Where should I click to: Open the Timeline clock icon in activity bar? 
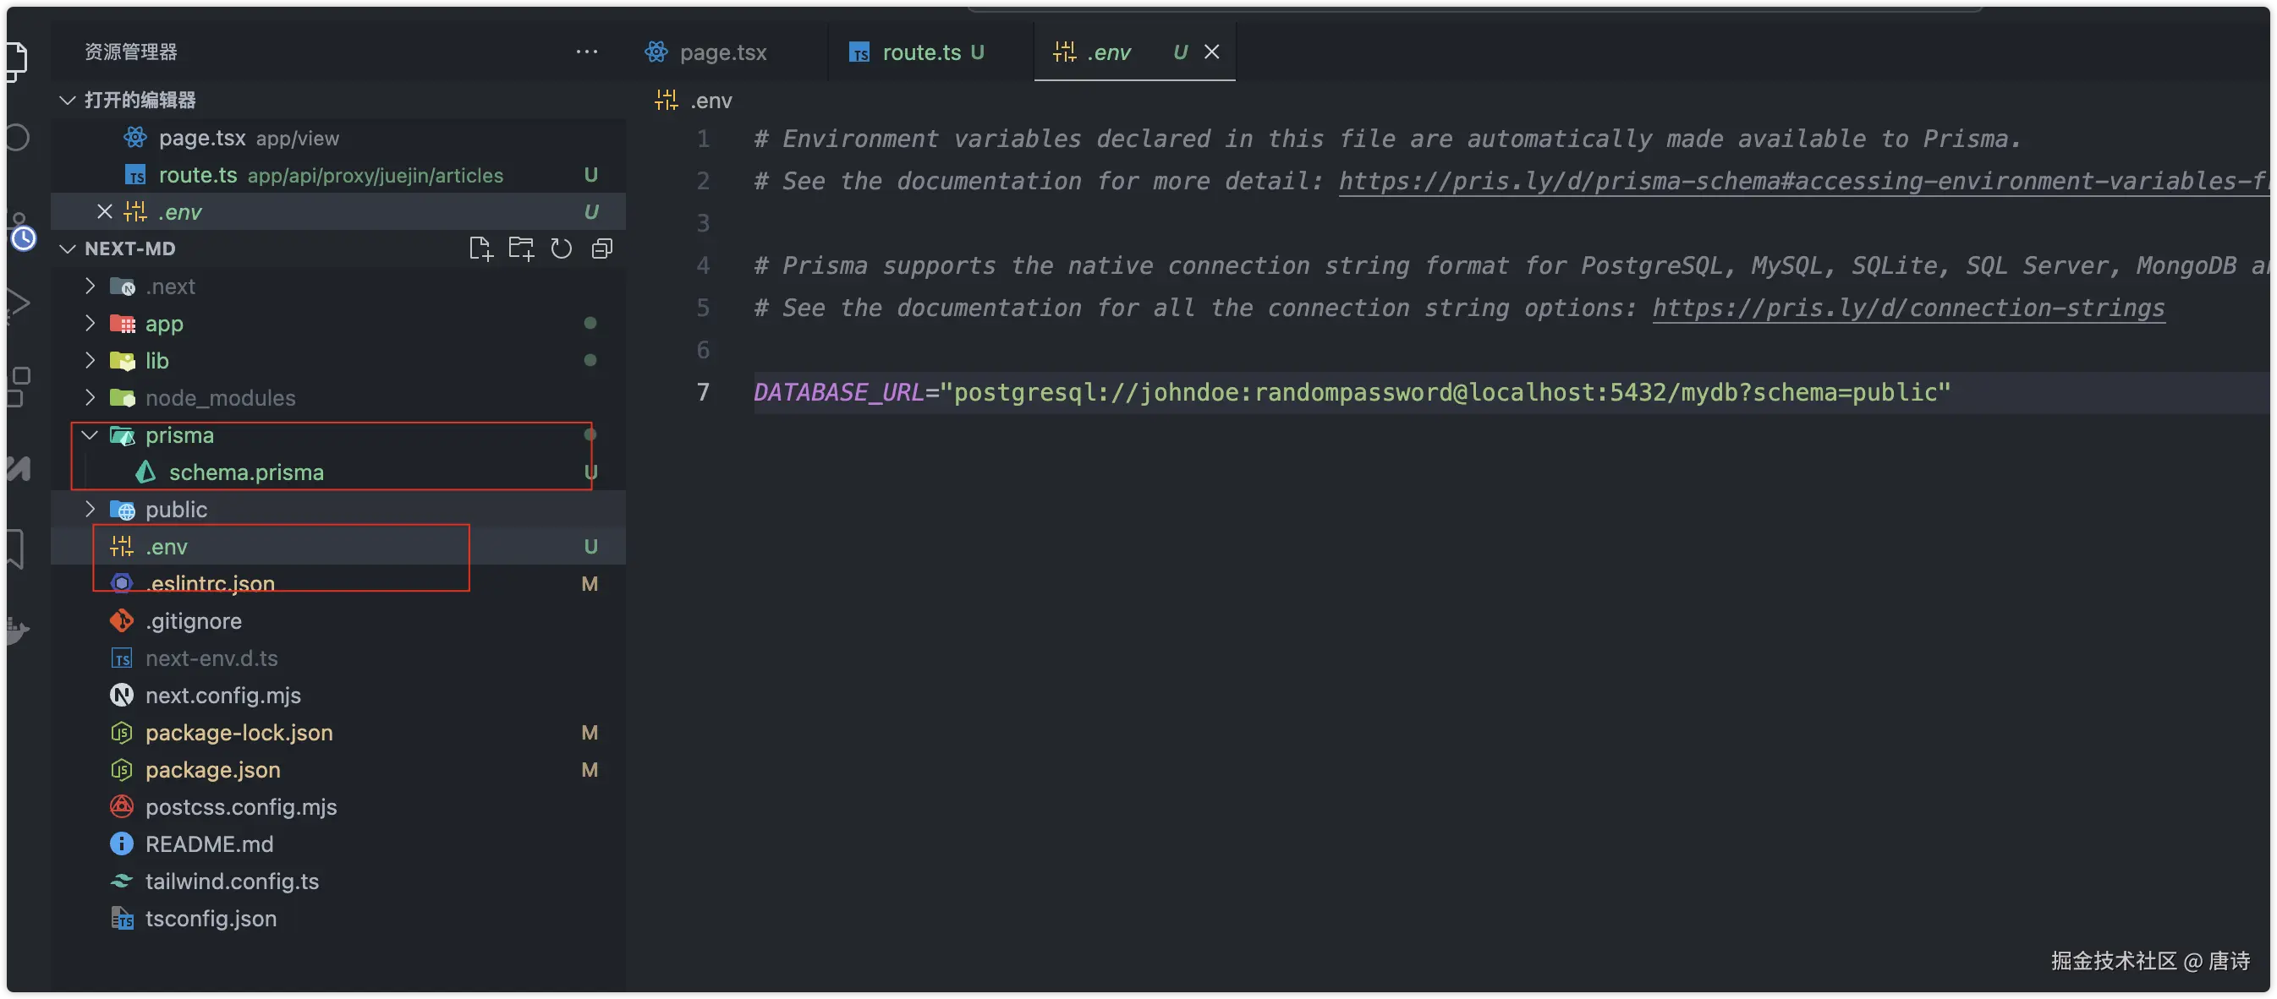tap(23, 237)
